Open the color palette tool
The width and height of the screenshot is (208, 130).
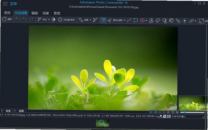171,21
